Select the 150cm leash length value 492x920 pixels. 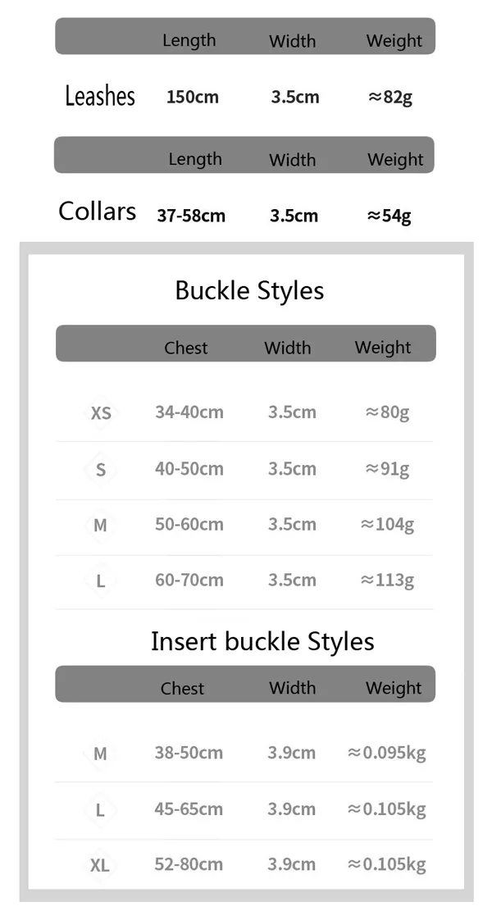[x=193, y=97]
